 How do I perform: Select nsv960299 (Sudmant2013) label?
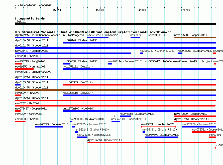pyautogui.click(x=52, y=124)
